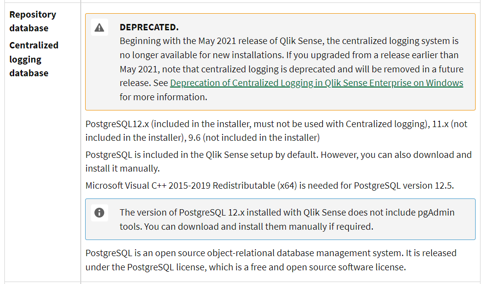Click the "for more information." text after the link
This screenshot has width=481, height=284.
163,97
